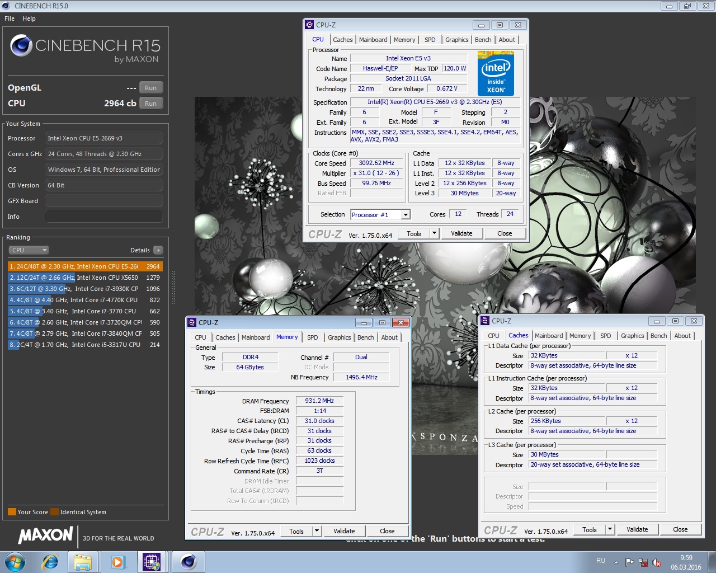
Task: Click Validate in Caches CPU-Z window
Action: (x=637, y=529)
